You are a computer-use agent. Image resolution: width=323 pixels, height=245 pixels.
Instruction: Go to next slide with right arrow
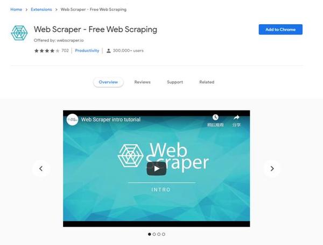click(272, 169)
